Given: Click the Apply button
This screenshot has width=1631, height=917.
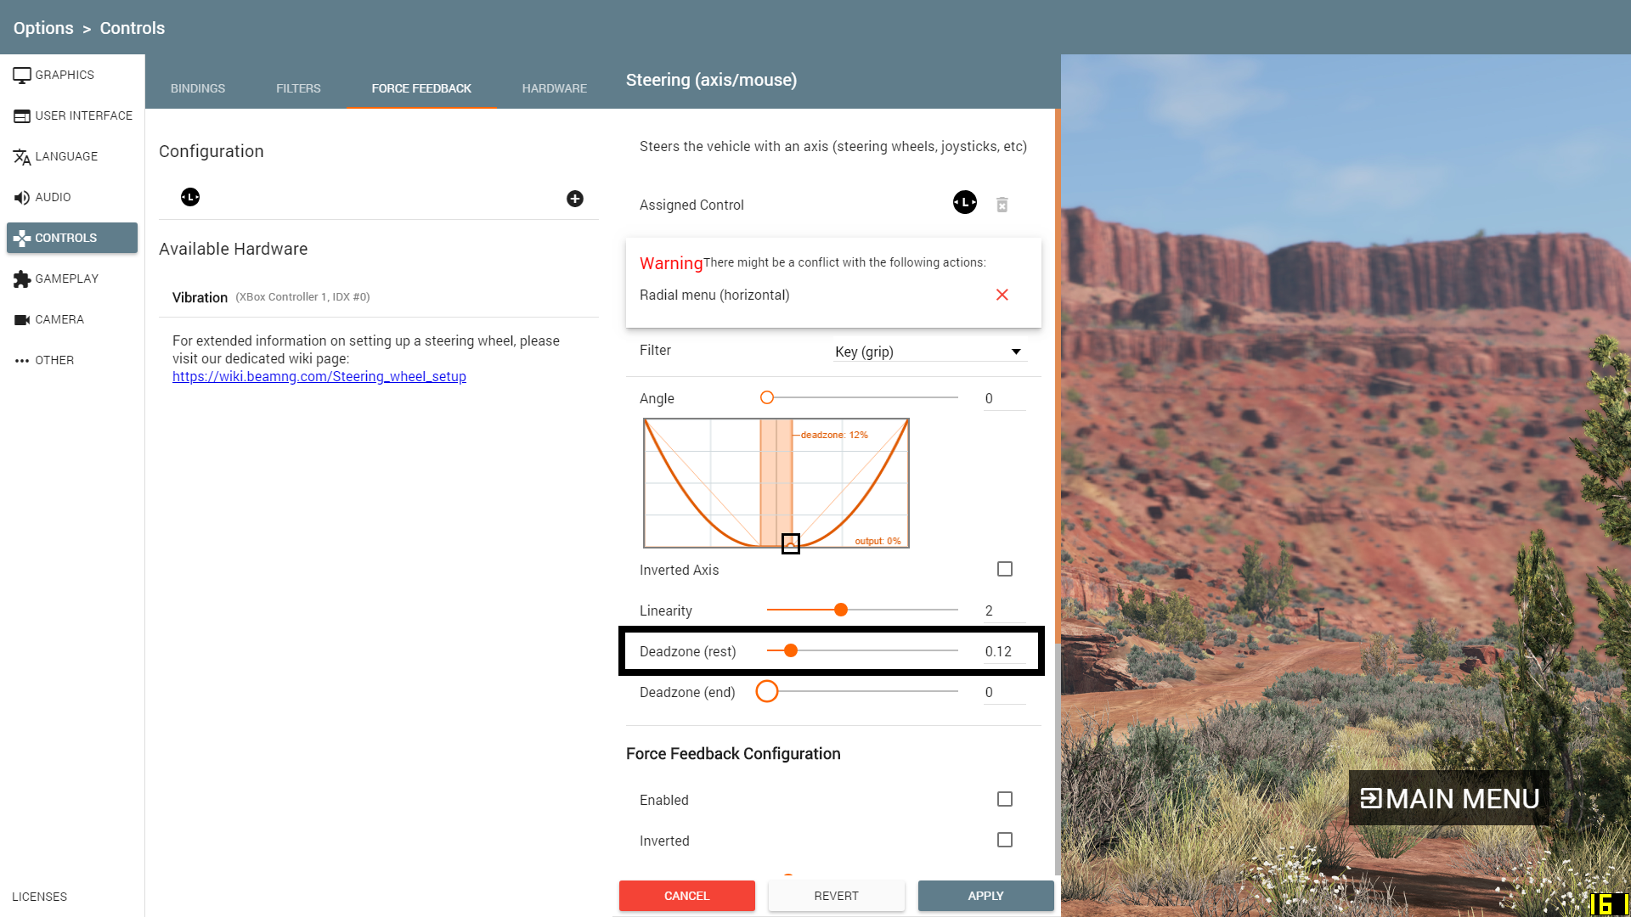Looking at the screenshot, I should click(x=986, y=896).
